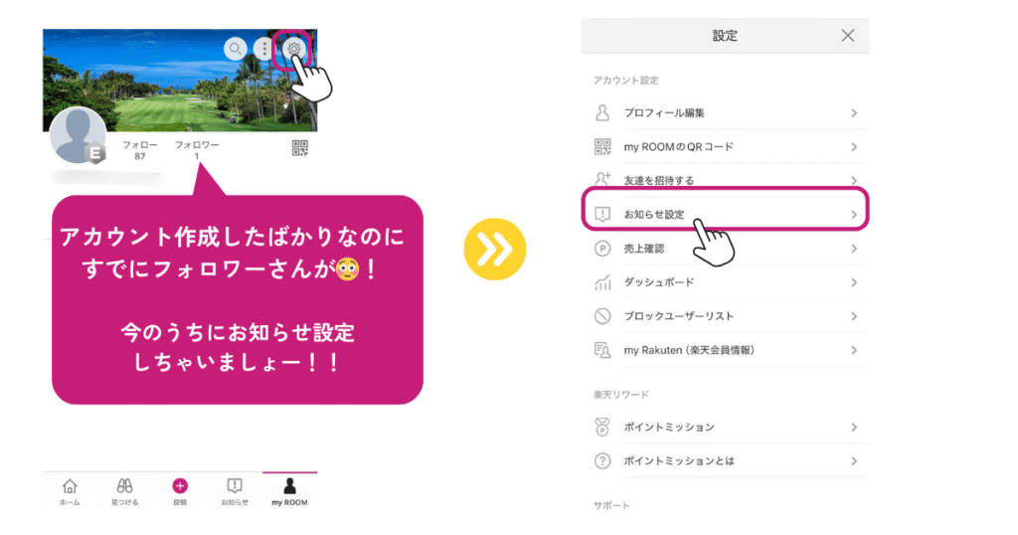Image resolution: width=1018 pixels, height=535 pixels.
Task: Open settings via the gear icon
Action: click(293, 49)
